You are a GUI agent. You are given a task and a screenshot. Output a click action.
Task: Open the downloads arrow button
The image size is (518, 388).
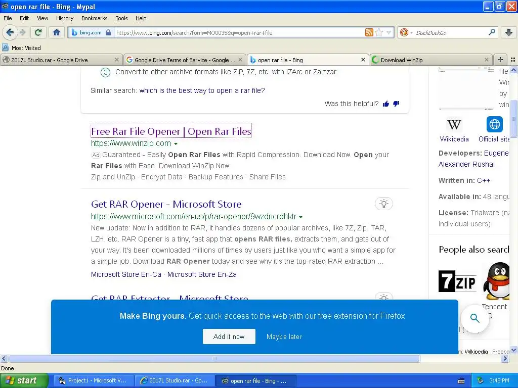tap(509, 32)
